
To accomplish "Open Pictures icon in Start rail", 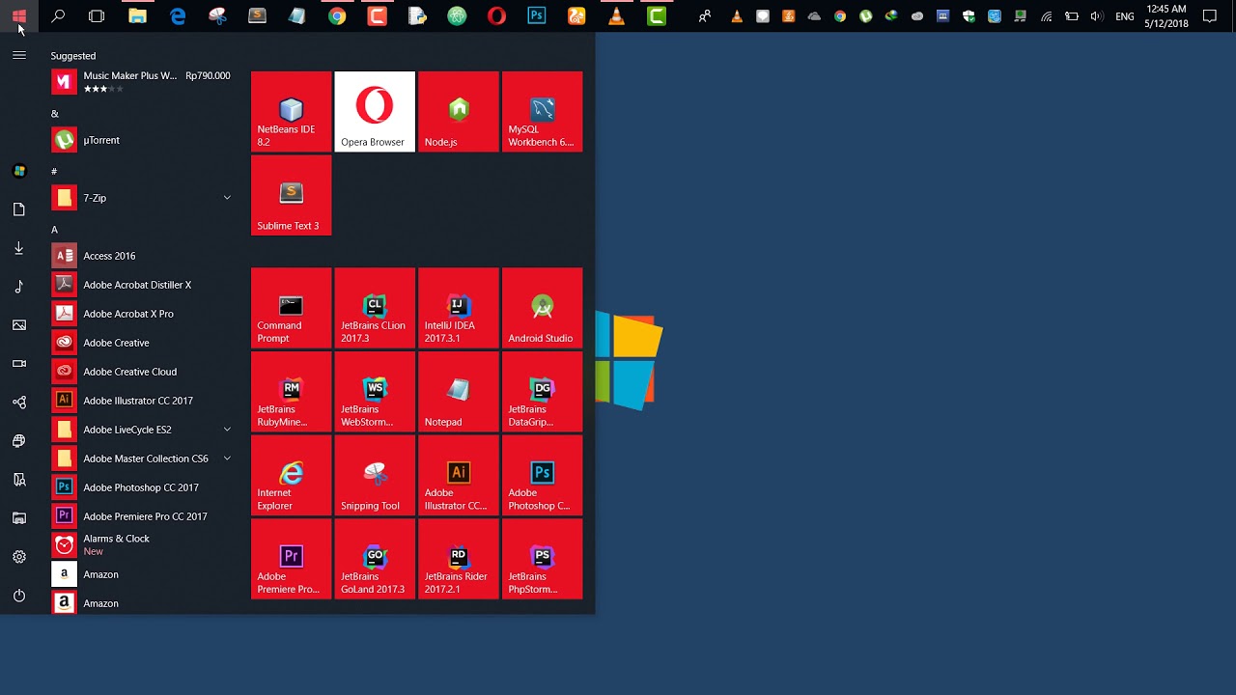I will click(x=18, y=325).
